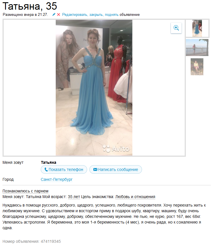Click the blue pencil edit icon

(54, 14)
